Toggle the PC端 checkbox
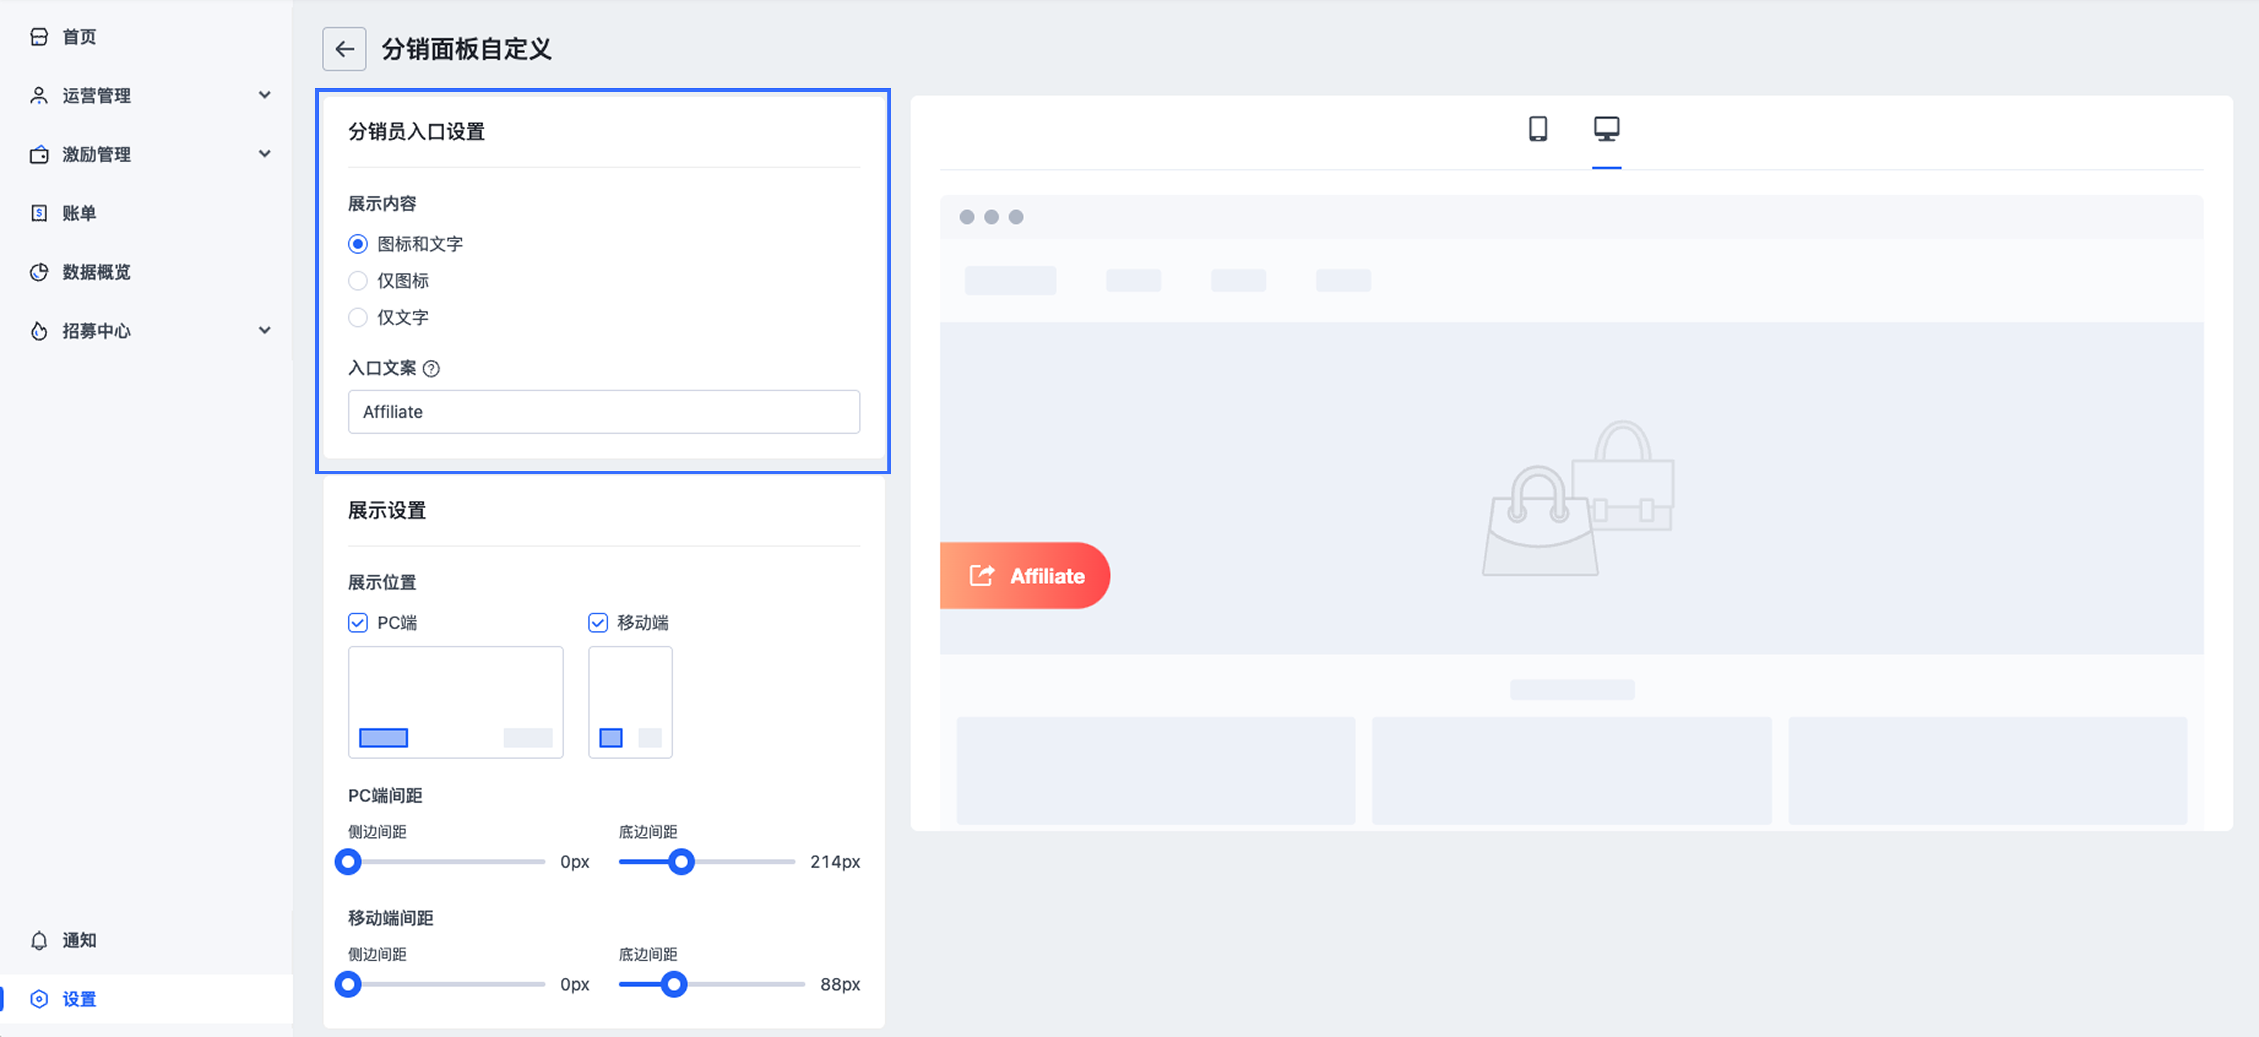Viewport: 2259px width, 1037px height. tap(358, 623)
